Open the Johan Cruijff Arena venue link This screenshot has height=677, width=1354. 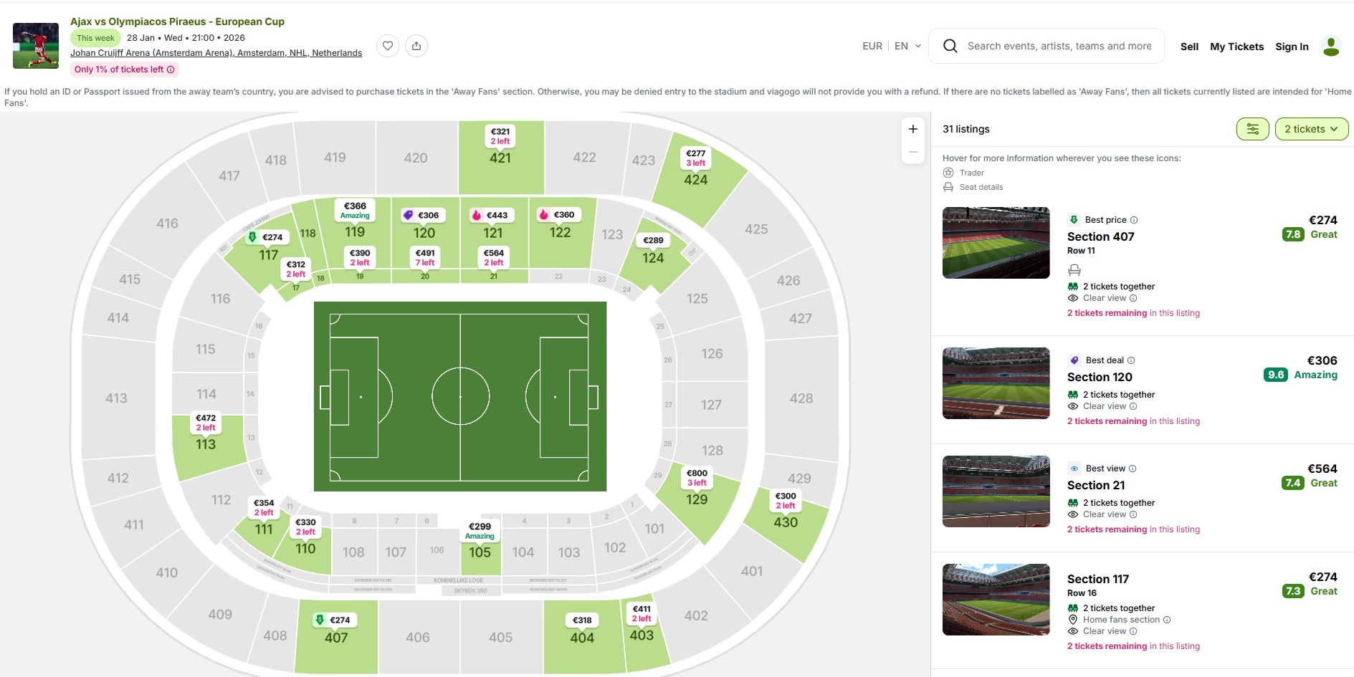point(216,53)
